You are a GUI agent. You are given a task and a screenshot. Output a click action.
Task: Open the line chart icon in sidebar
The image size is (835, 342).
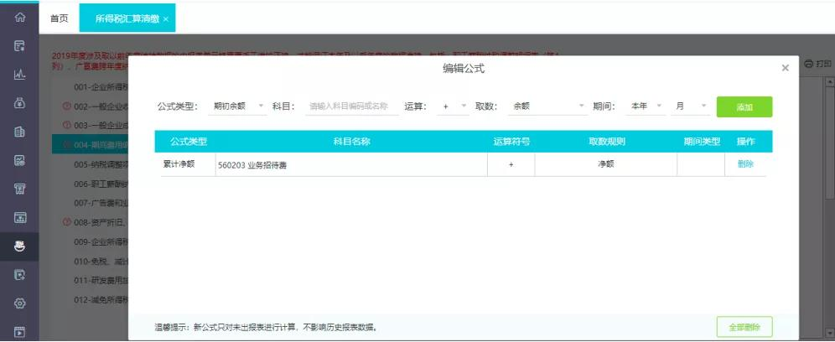click(20, 75)
